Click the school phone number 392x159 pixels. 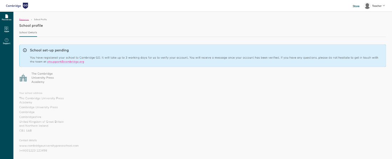(33, 150)
